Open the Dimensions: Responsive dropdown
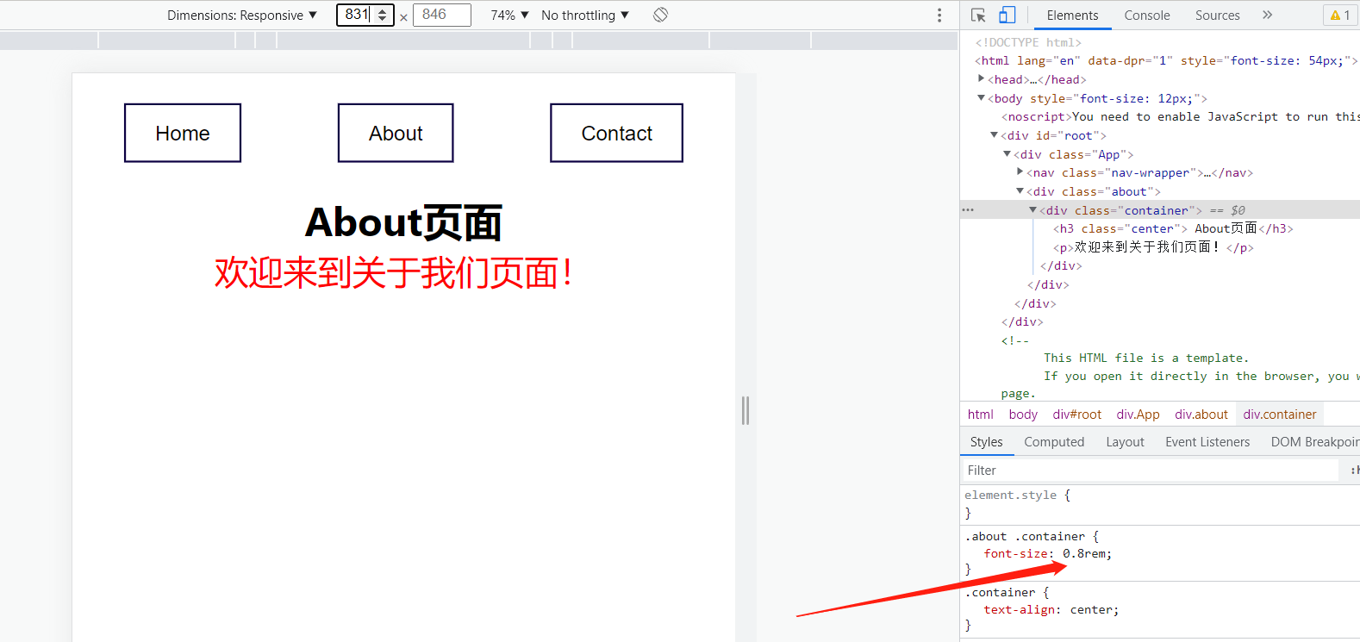 coord(242,15)
